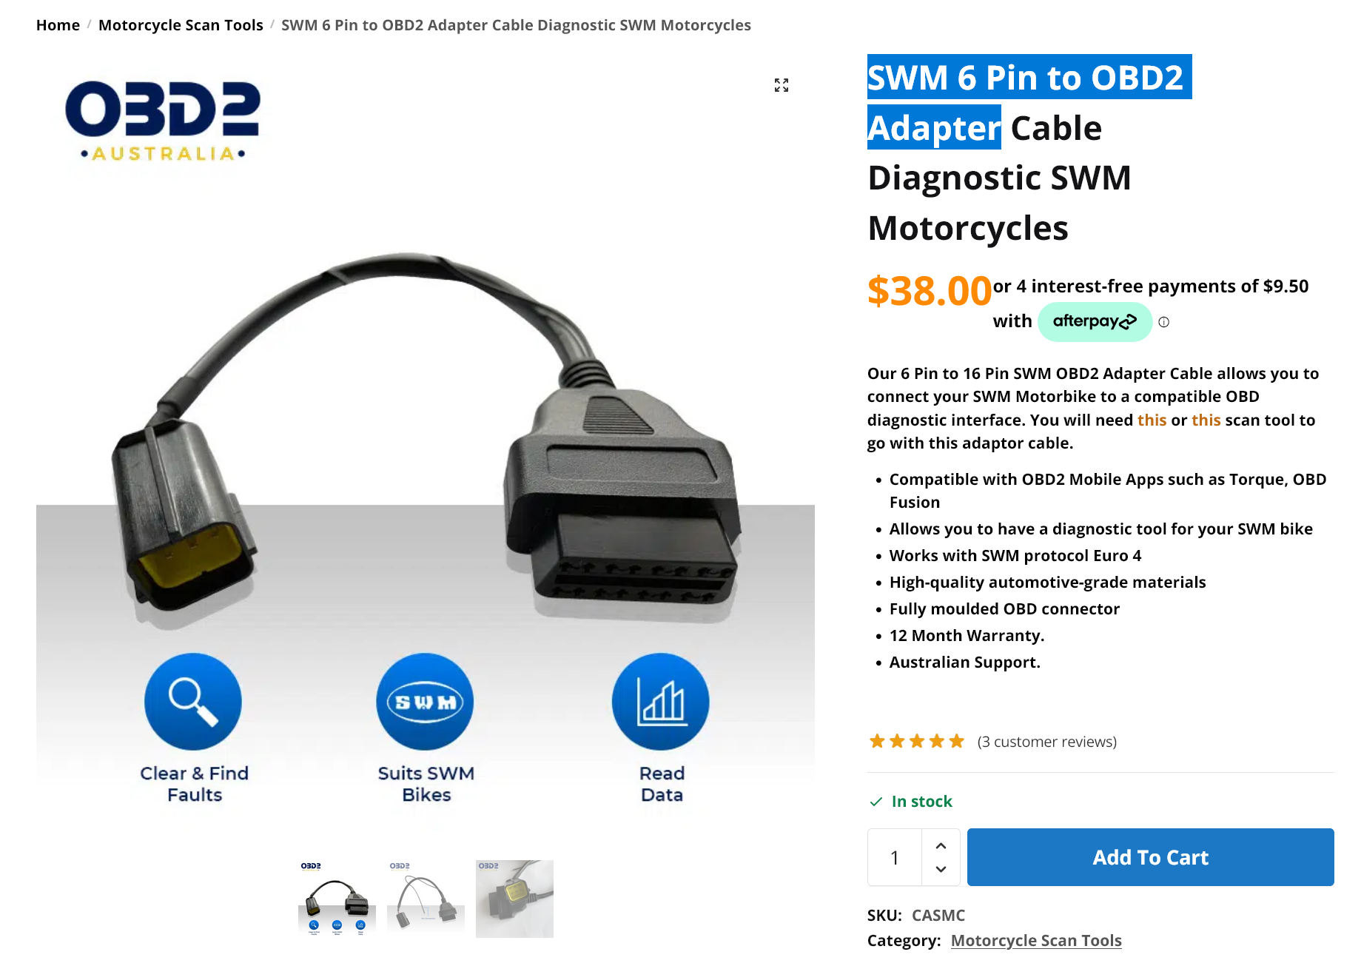View the 3 customer reviews
Screen dimensions: 1361x966
pos(1047,742)
